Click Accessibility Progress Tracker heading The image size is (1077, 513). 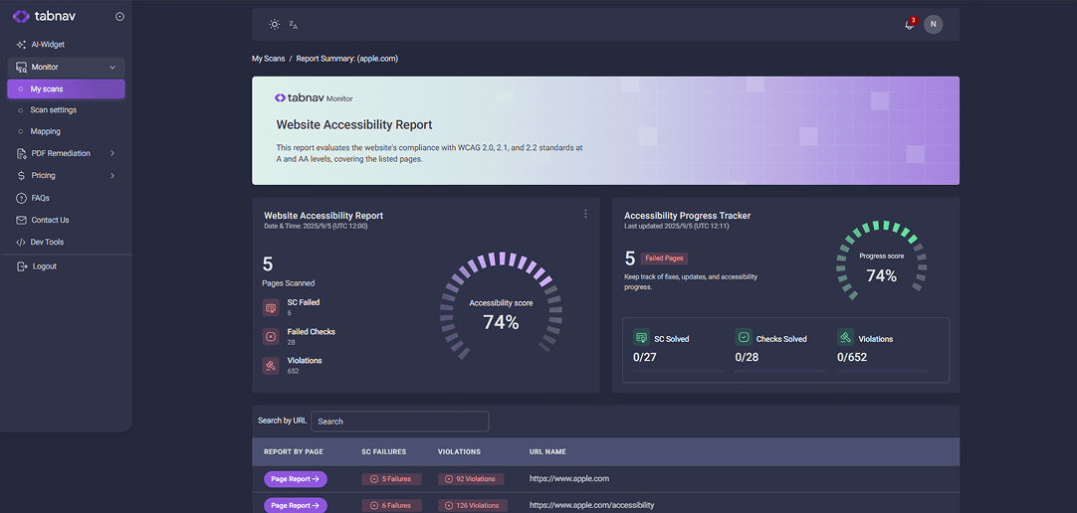click(688, 216)
